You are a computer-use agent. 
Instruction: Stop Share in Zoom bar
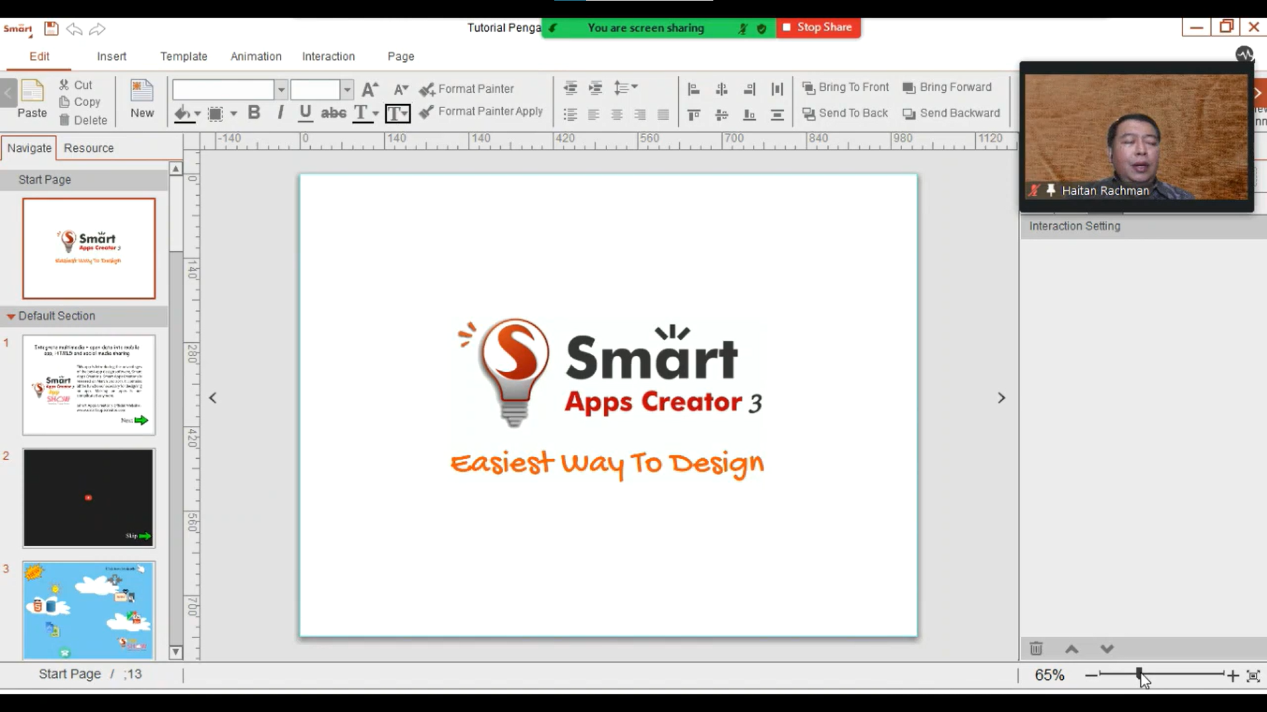(x=818, y=28)
